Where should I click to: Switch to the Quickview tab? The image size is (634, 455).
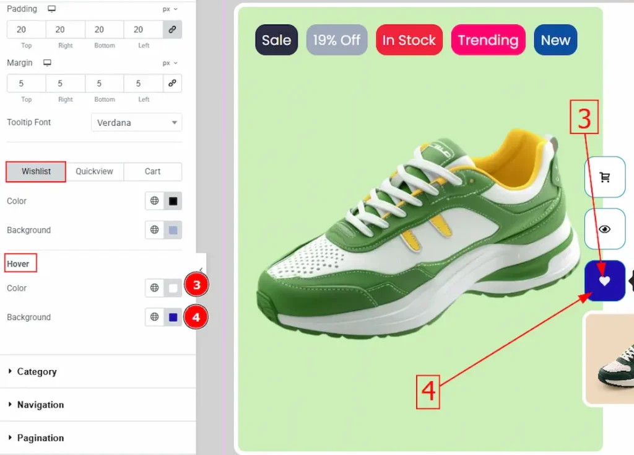[x=94, y=172]
